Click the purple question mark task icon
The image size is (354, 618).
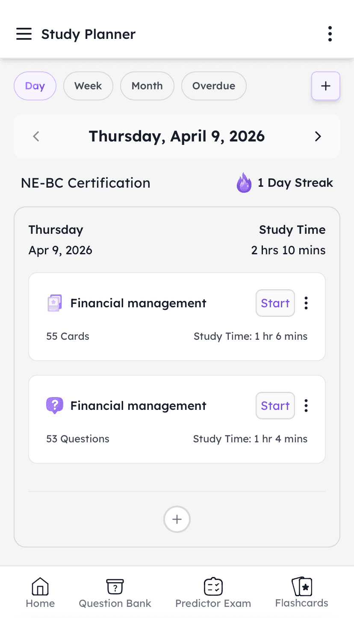tap(55, 405)
